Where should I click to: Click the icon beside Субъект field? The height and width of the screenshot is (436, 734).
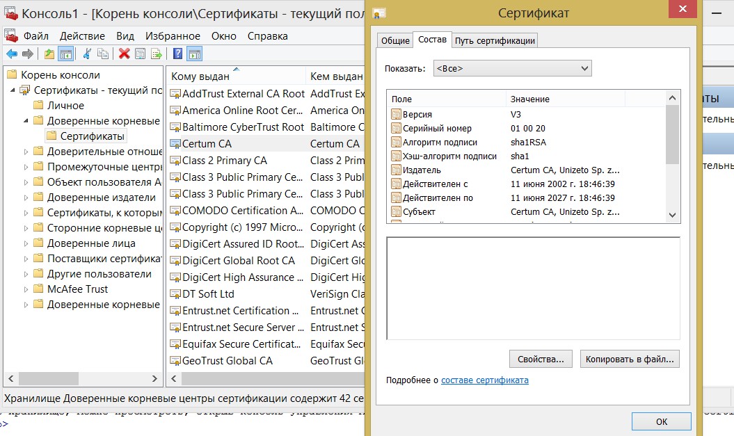[396, 211]
